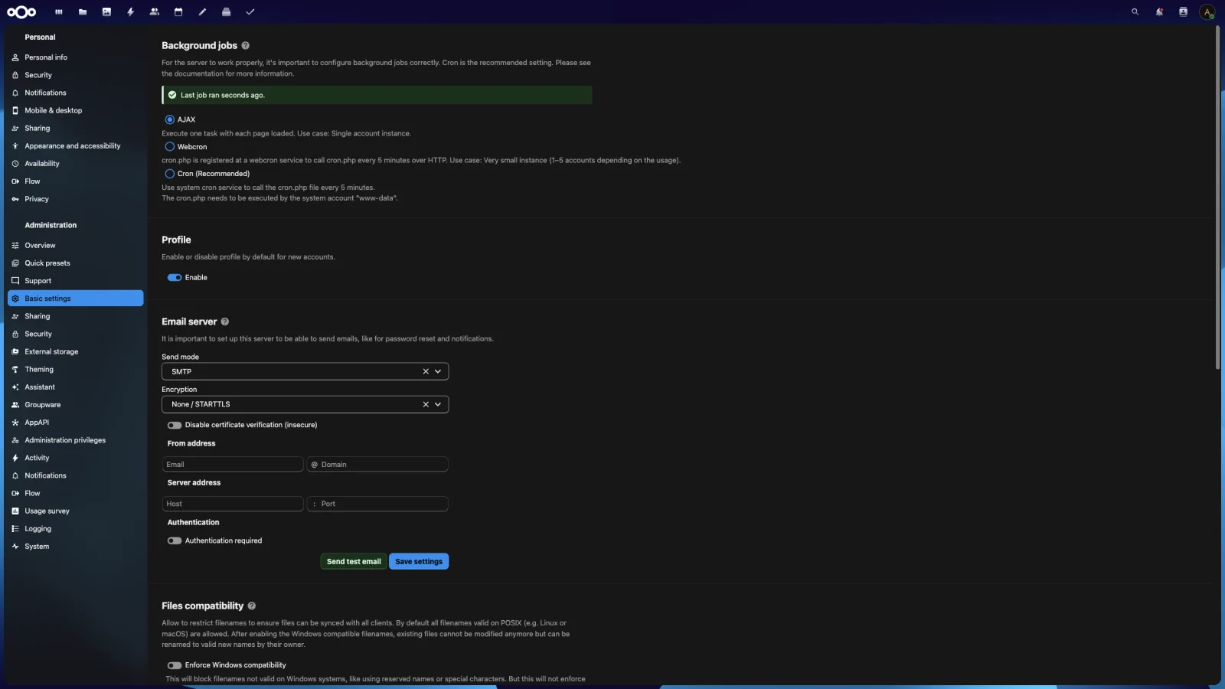Click the help icon next to Files compatibility
This screenshot has width=1225, height=689.
click(252, 606)
